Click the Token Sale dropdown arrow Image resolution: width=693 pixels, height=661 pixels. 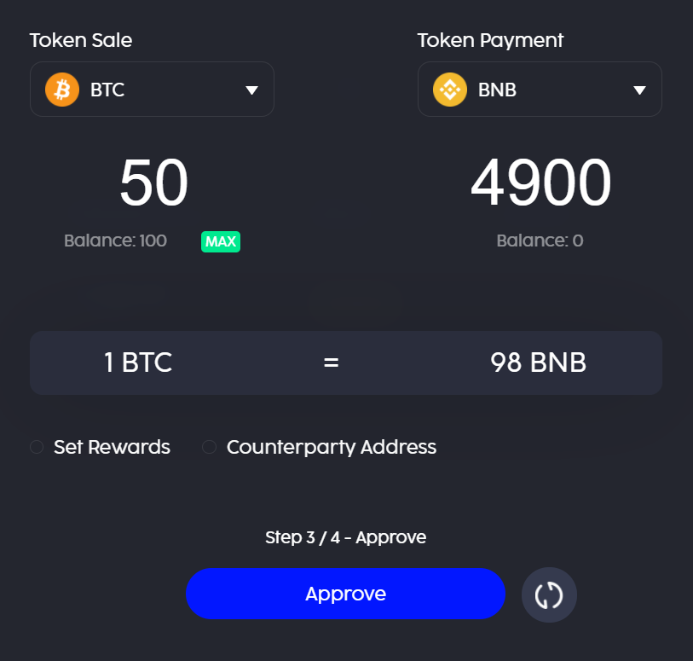click(x=251, y=90)
